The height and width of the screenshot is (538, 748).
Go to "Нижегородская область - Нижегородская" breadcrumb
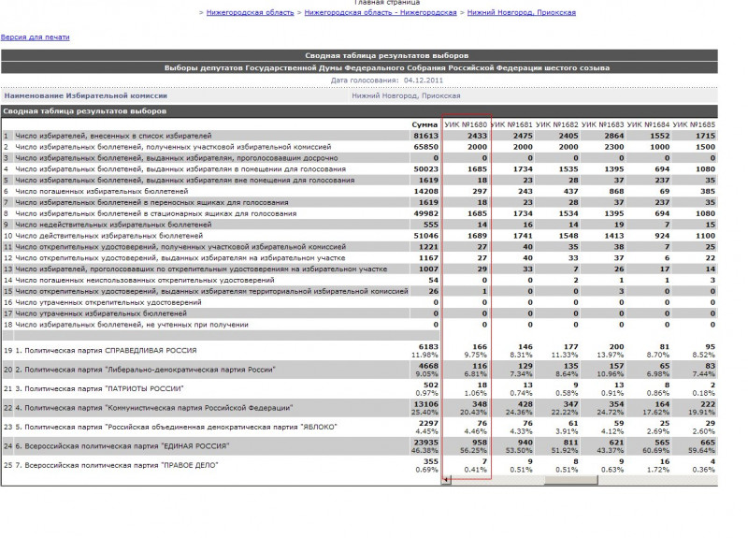click(381, 12)
